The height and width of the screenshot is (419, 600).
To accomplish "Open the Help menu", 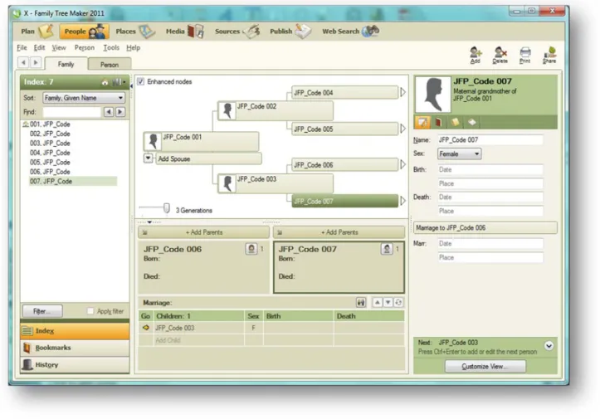I will pyautogui.click(x=133, y=48).
